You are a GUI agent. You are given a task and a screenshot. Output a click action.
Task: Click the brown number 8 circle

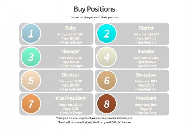coord(107,104)
